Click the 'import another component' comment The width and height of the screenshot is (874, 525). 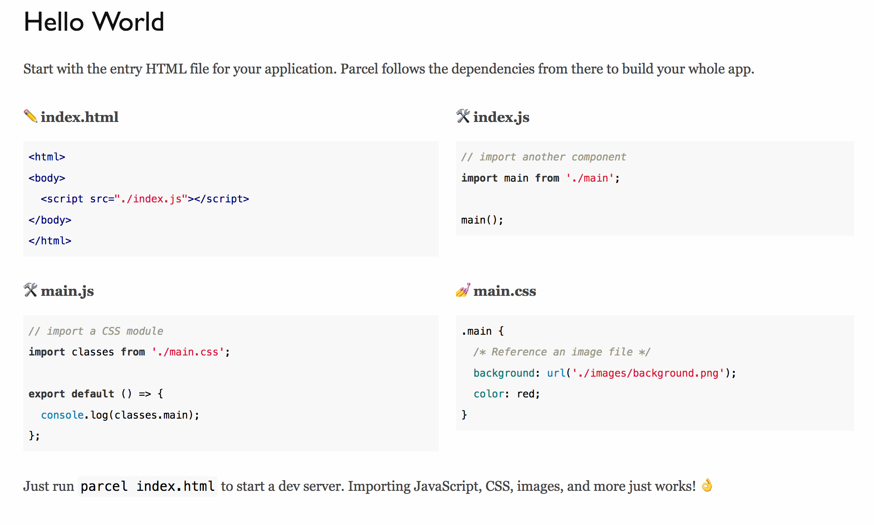coord(543,157)
